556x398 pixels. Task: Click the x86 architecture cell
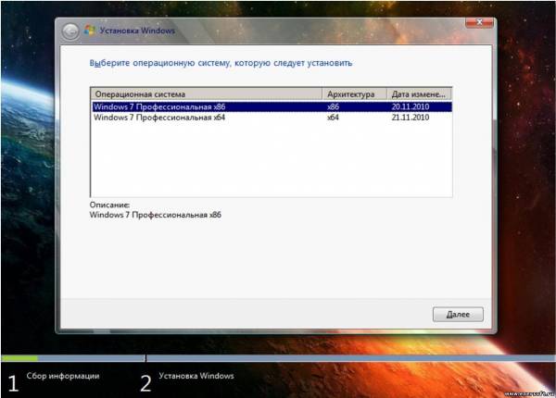(333, 106)
